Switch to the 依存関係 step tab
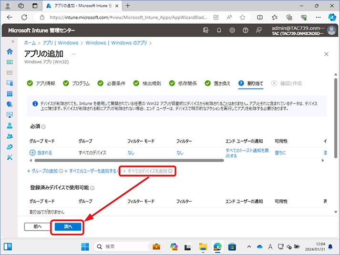The image size is (340, 255). coord(183,83)
